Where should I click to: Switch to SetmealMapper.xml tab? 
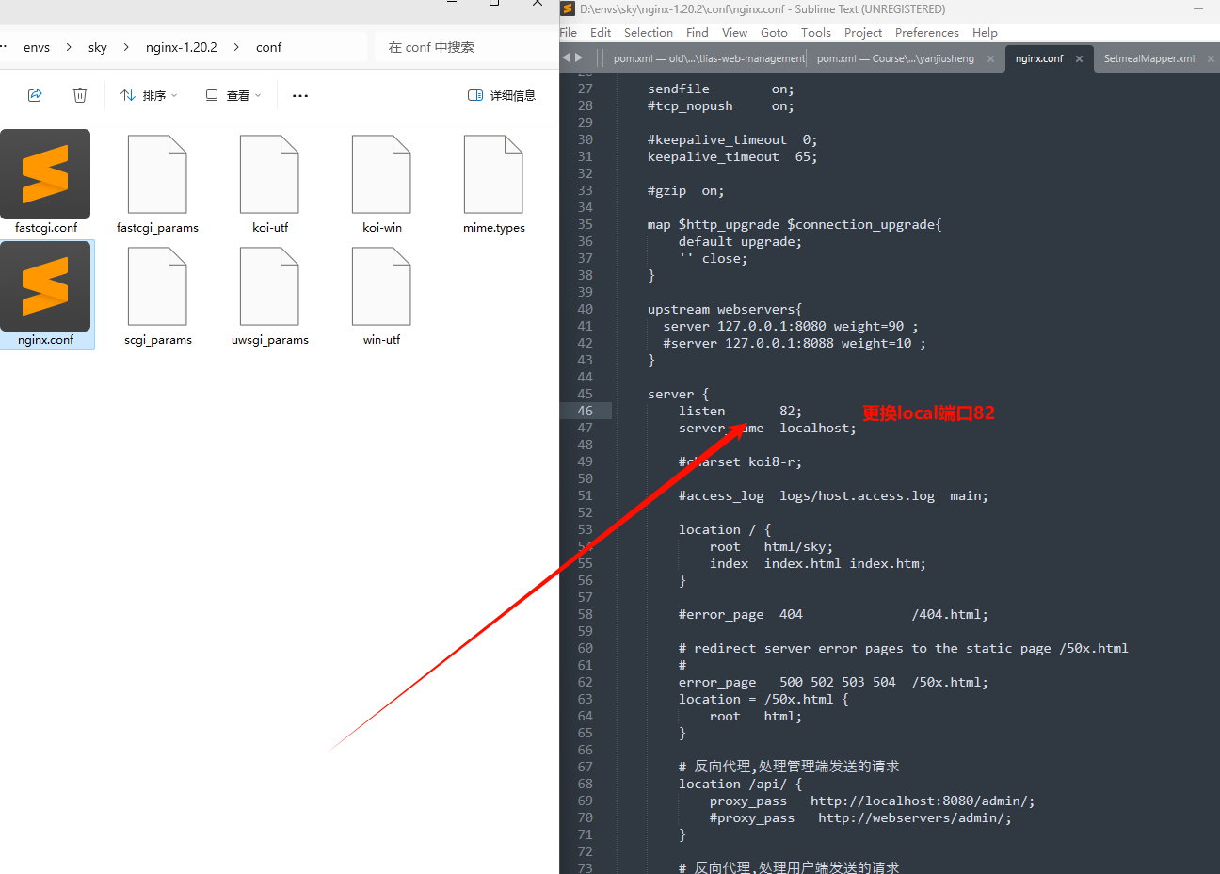[1149, 58]
